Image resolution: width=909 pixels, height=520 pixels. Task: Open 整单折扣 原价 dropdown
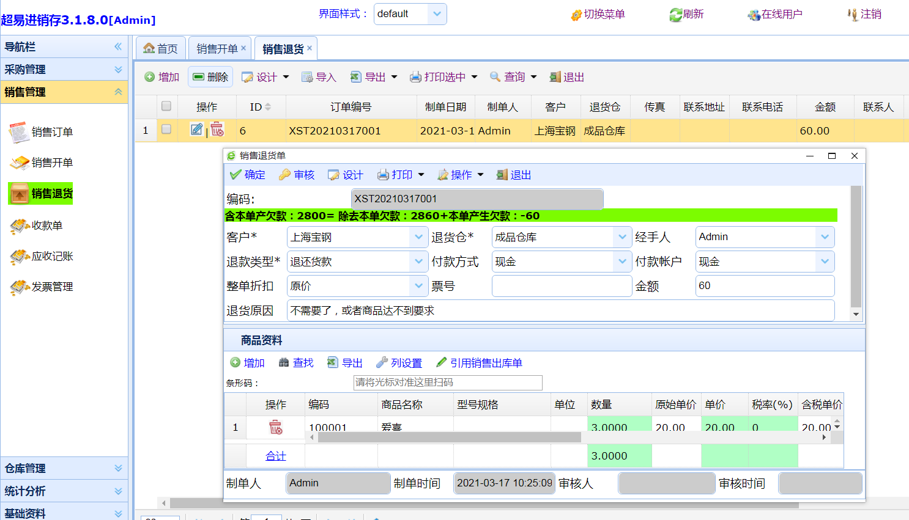[418, 286]
